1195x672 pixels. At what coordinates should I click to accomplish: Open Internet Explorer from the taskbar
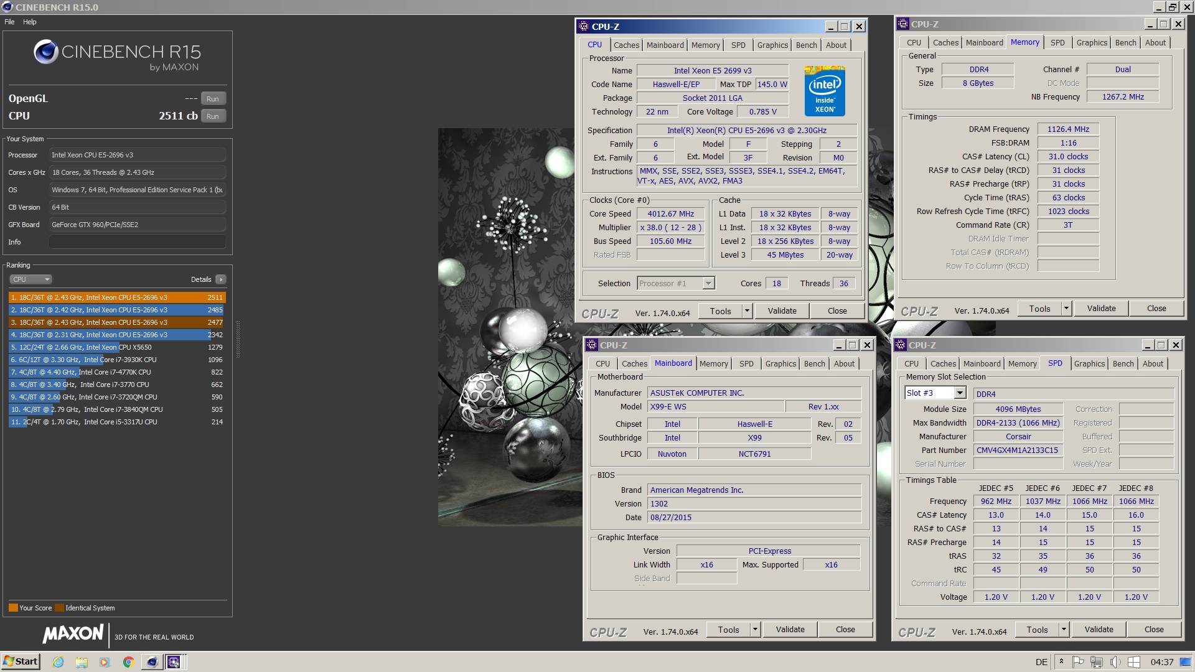coord(58,662)
